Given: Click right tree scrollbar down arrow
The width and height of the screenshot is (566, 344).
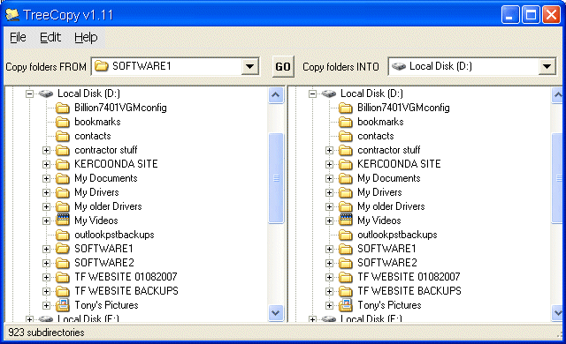Looking at the screenshot, I should coord(558,313).
